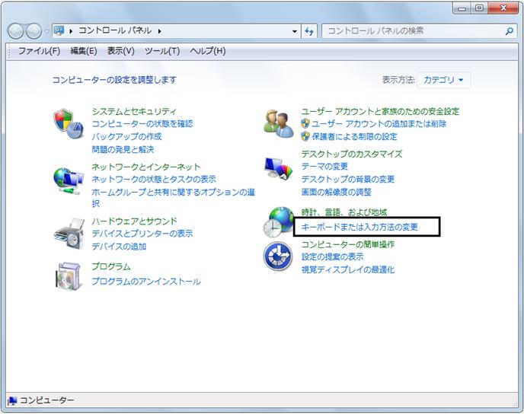524x414 pixels.
Task: Open System and Security shield icon
Action: 69,123
